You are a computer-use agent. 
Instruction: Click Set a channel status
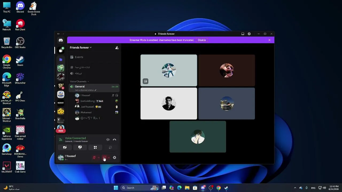pos(85,90)
